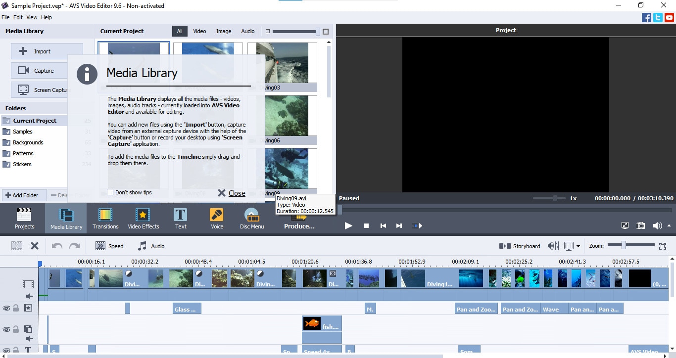Click the zoom-to-fit timeline icon
This screenshot has height=358, width=676.
[663, 246]
